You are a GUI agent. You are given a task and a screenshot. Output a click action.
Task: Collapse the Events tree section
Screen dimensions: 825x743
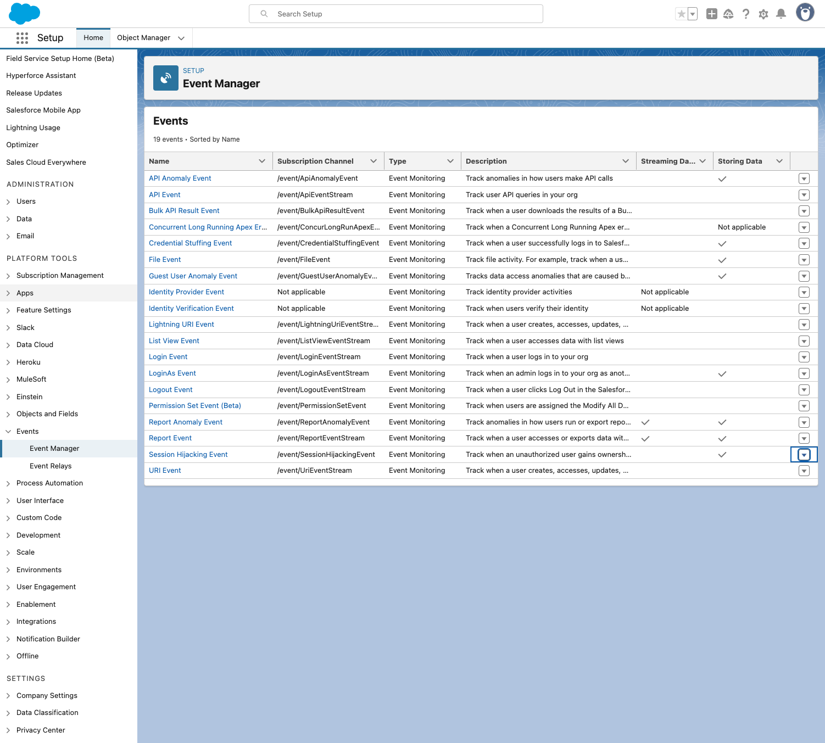pos(8,432)
